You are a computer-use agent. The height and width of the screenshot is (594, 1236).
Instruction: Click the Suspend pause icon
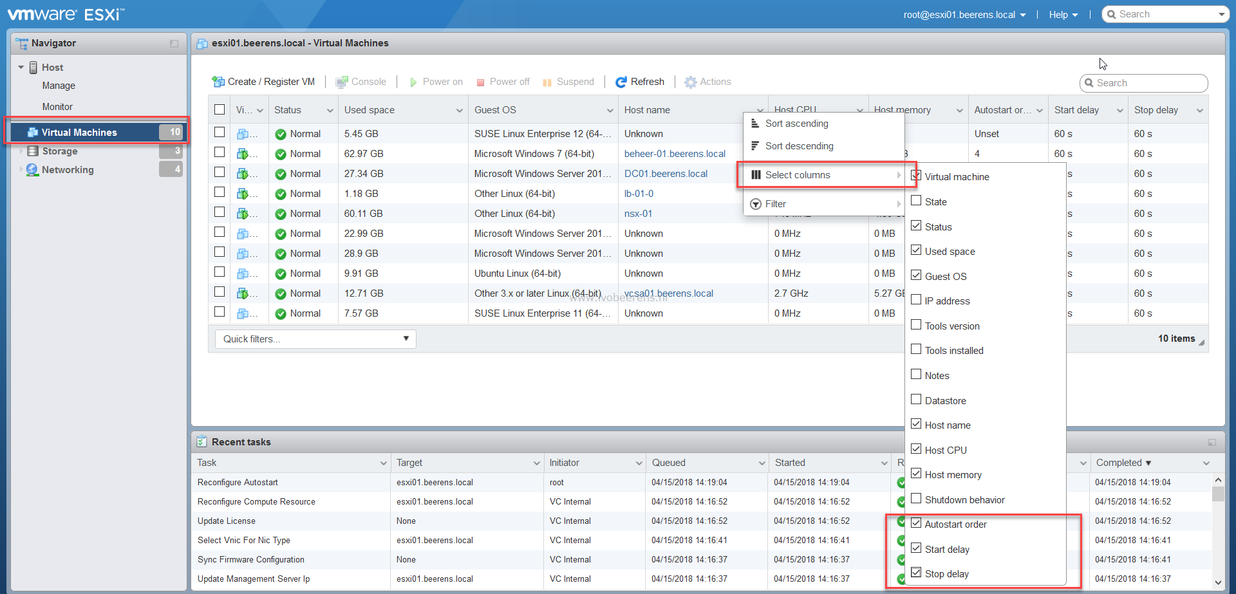pyautogui.click(x=547, y=82)
